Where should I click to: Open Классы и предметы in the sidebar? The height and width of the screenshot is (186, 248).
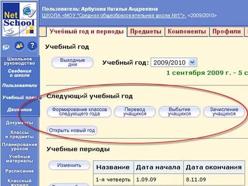(19, 134)
